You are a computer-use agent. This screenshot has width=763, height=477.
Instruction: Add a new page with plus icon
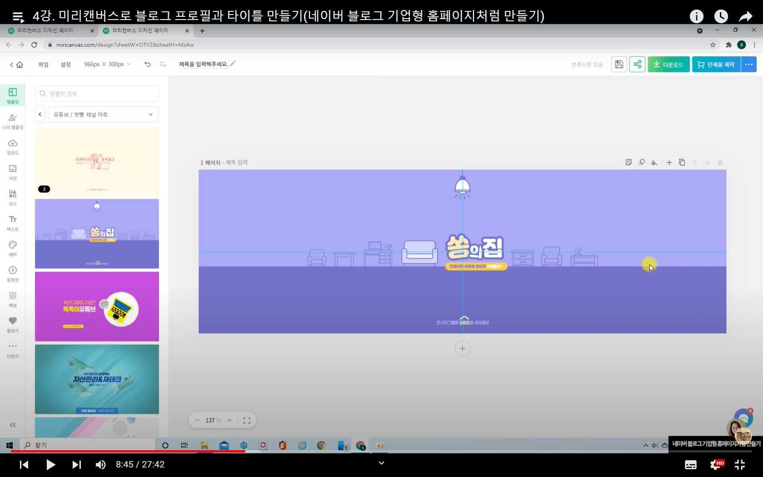(x=669, y=162)
